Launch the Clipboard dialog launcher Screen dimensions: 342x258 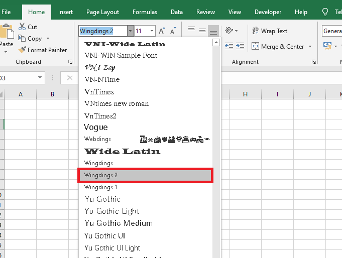70,62
